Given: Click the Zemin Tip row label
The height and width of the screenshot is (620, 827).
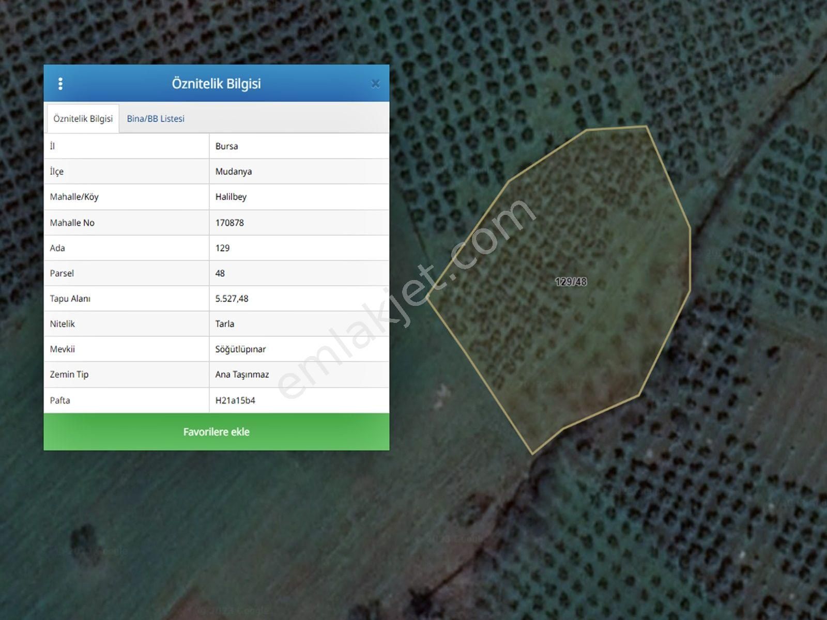Looking at the screenshot, I should click(69, 375).
